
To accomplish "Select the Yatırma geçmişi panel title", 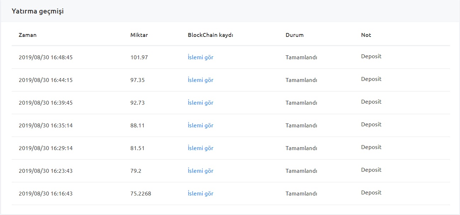I will pyautogui.click(x=38, y=11).
